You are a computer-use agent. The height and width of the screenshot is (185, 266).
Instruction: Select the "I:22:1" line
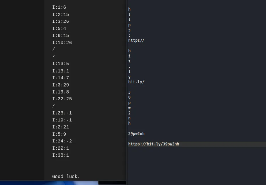[60, 148]
